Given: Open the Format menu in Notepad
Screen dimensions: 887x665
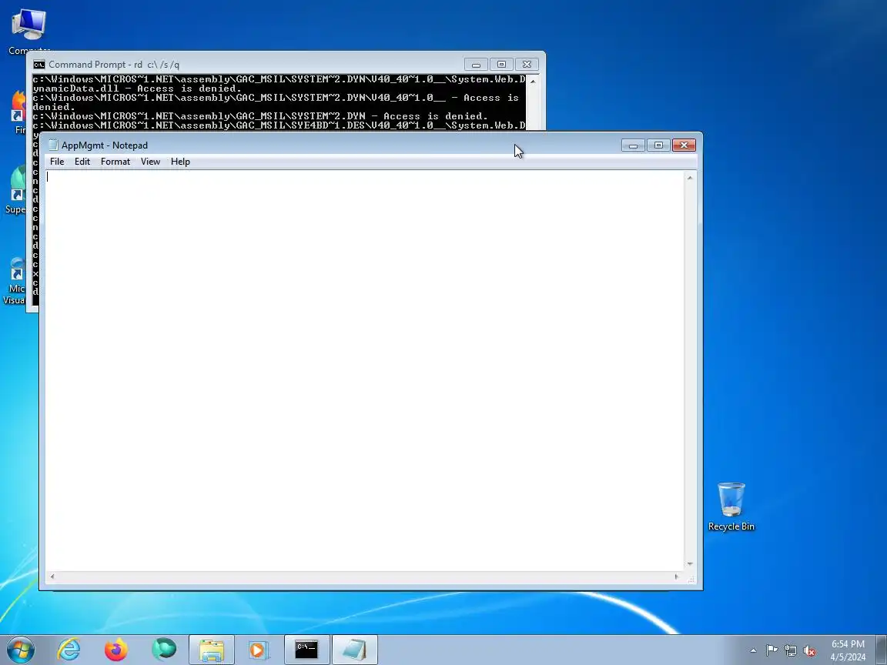Looking at the screenshot, I should click(115, 162).
